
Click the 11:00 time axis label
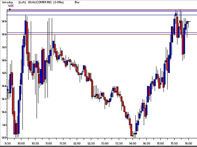coord(49,143)
